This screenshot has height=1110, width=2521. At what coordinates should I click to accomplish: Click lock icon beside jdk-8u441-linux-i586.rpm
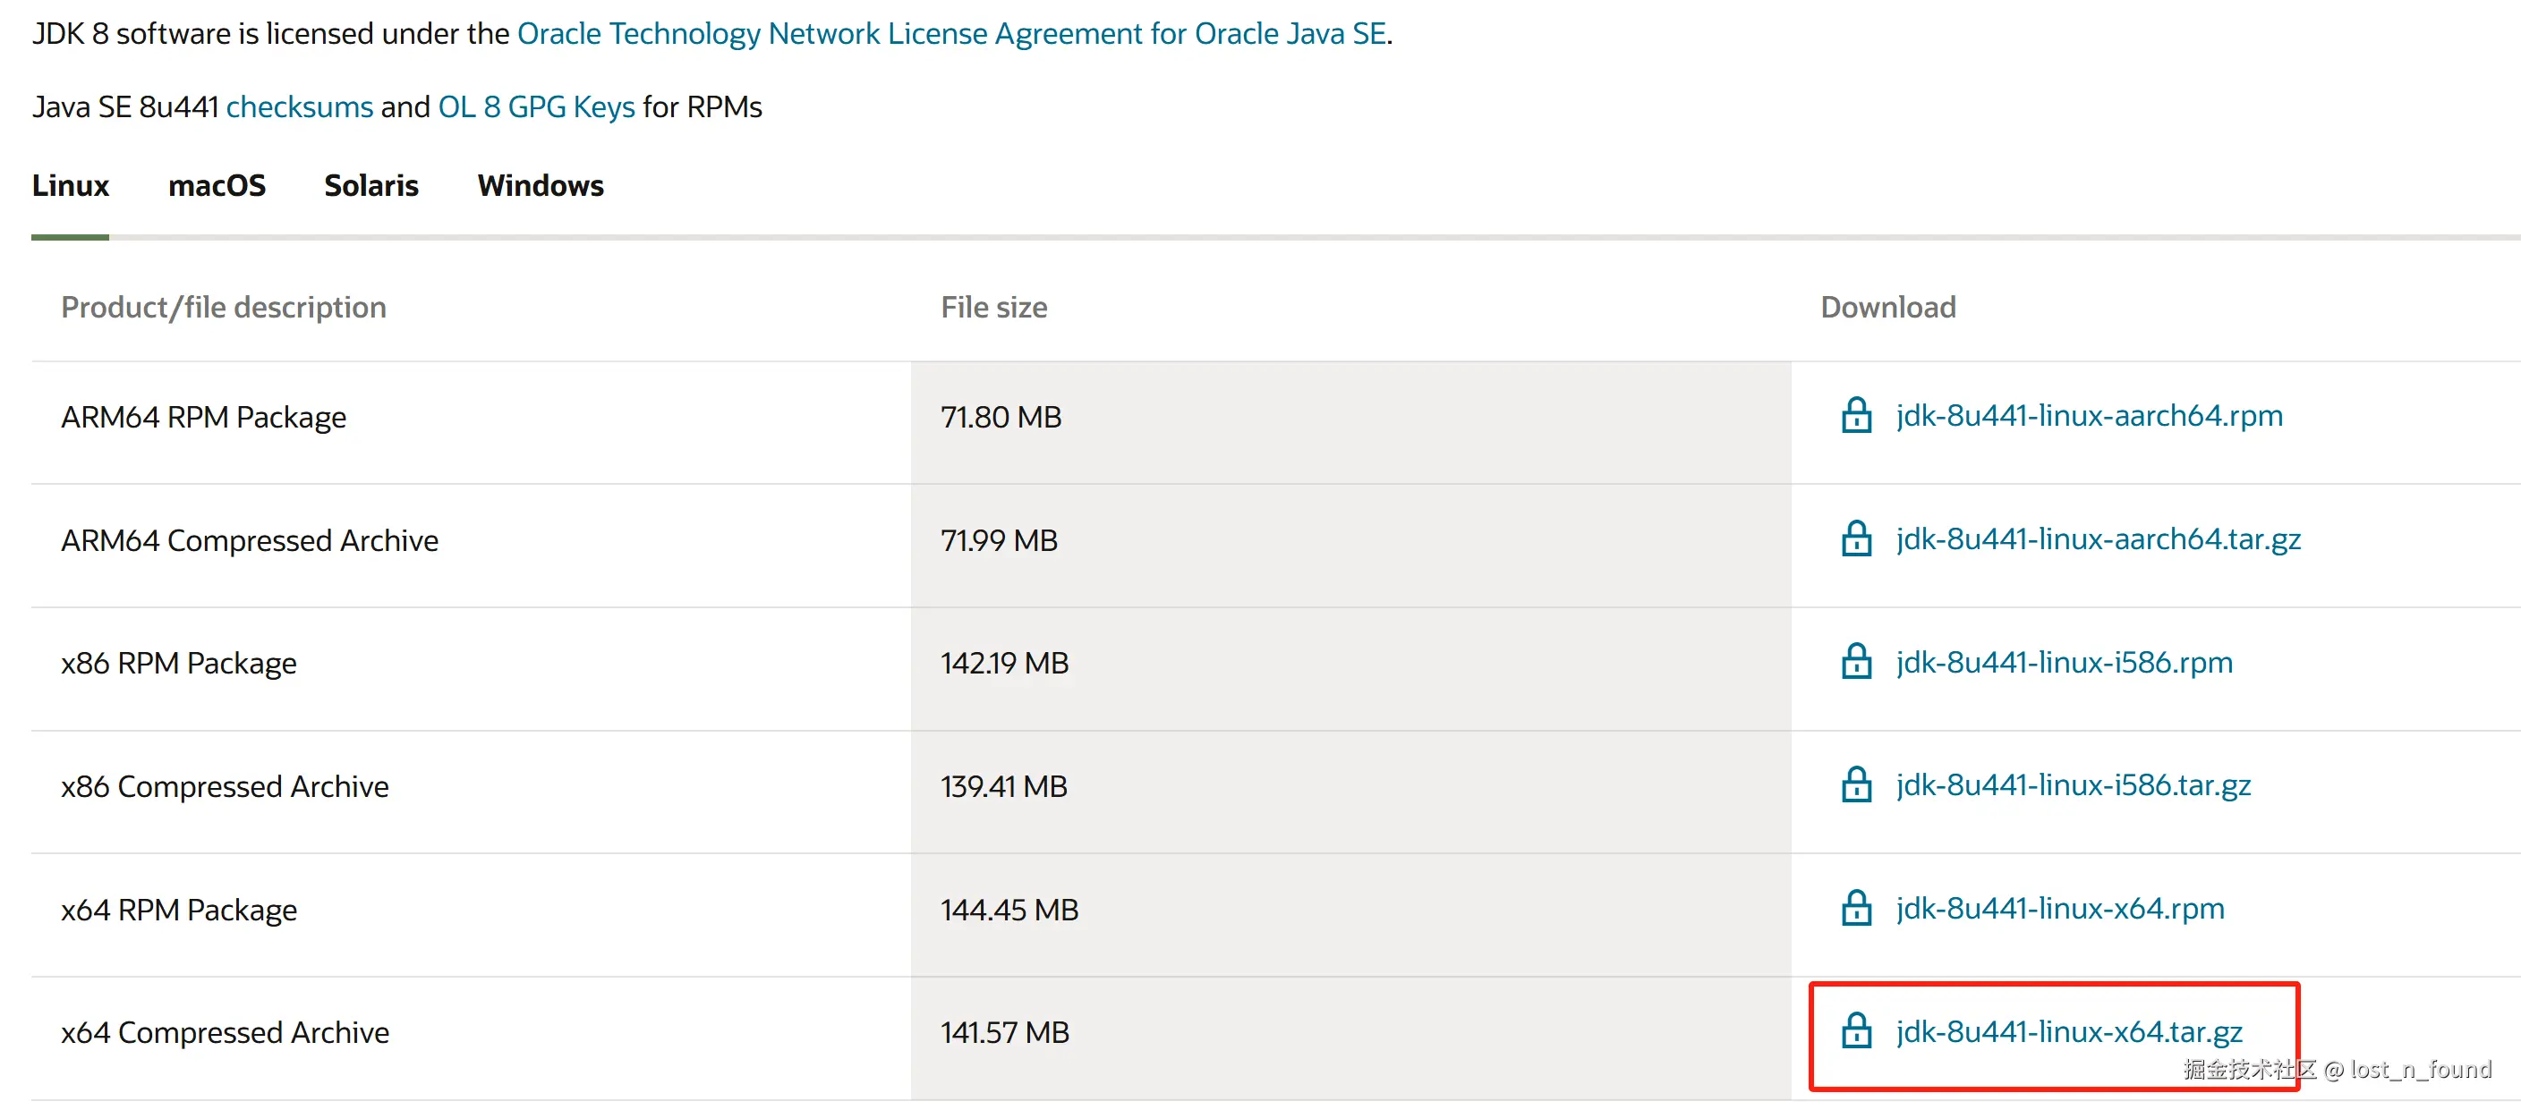tap(1855, 662)
